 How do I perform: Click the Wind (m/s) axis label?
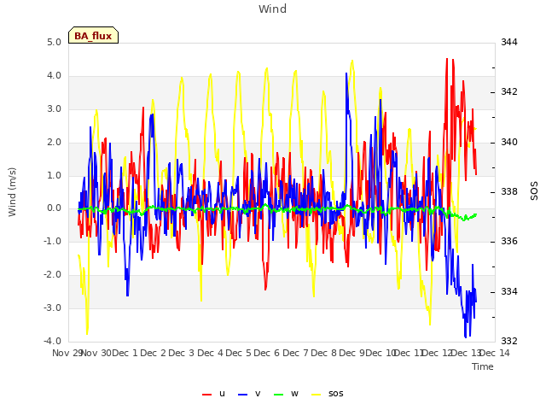tap(12, 192)
